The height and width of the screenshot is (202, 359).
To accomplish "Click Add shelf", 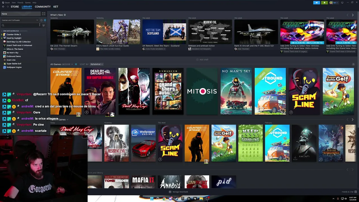I will [202, 59].
